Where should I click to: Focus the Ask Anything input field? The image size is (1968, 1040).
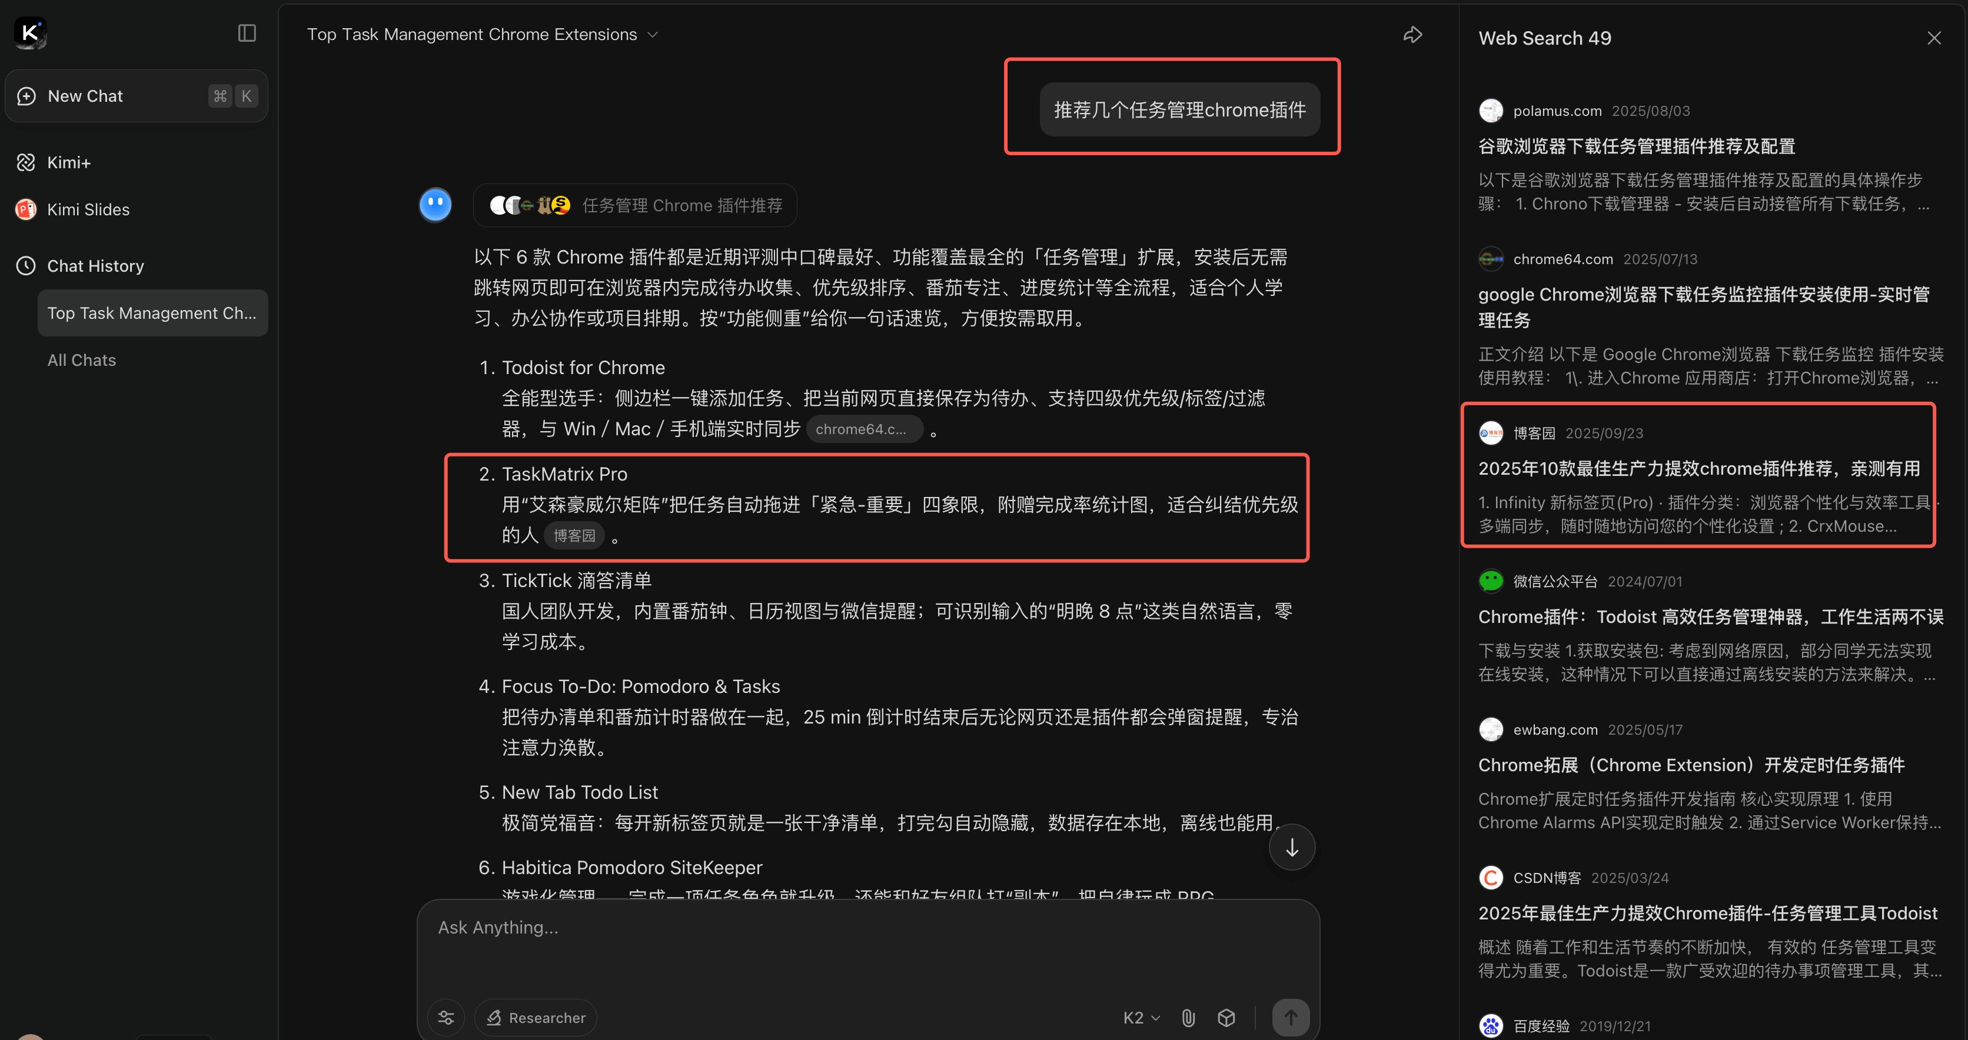(868, 928)
